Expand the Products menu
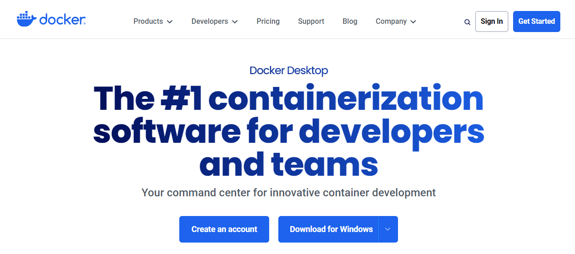Screen dimensions: 575x254 click(x=153, y=21)
